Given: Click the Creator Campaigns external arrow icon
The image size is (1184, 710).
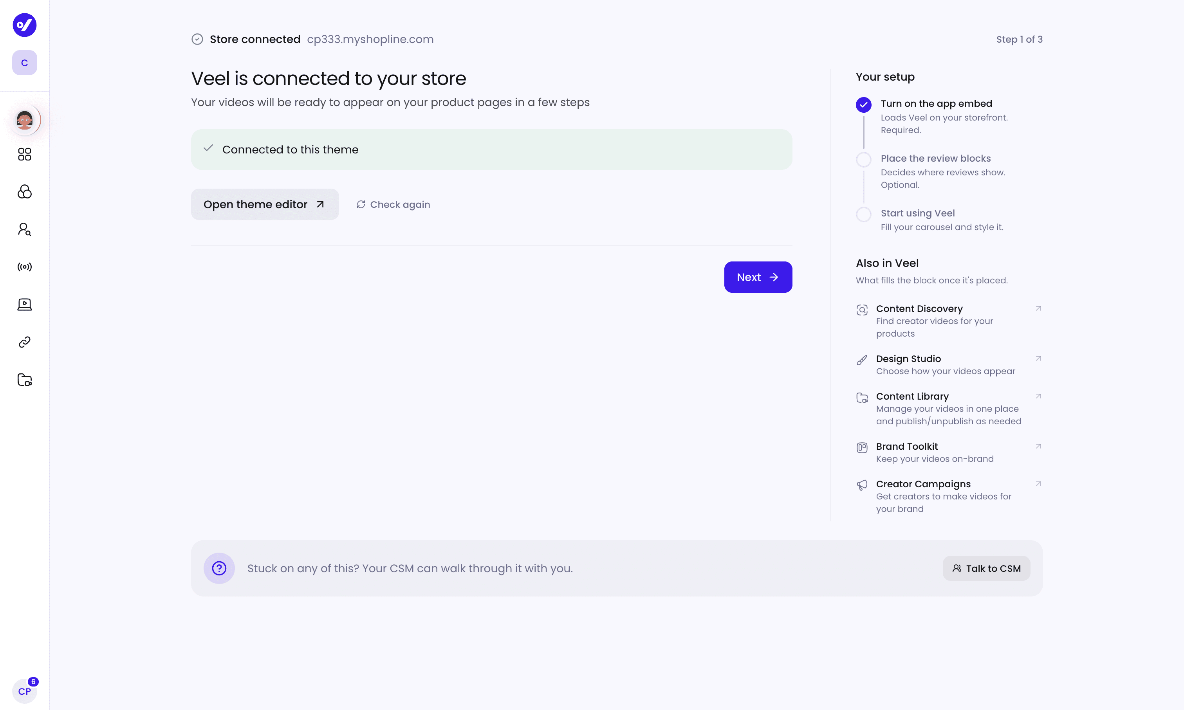Looking at the screenshot, I should tap(1038, 484).
